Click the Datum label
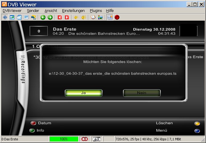The height and width of the screenshot is (143, 206). (44, 123)
